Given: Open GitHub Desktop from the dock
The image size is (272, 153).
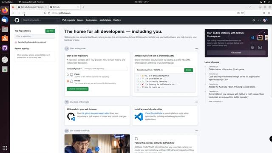Looking at the screenshot, I should [5, 48].
